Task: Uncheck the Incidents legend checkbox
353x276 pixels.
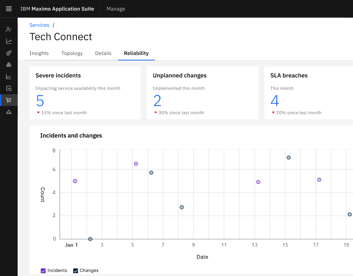Action: pos(43,271)
